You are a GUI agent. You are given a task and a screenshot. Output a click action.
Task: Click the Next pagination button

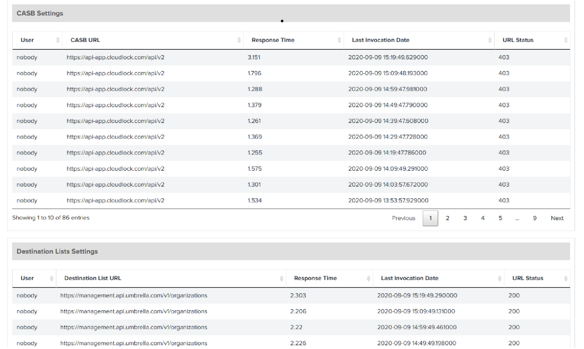click(x=557, y=218)
